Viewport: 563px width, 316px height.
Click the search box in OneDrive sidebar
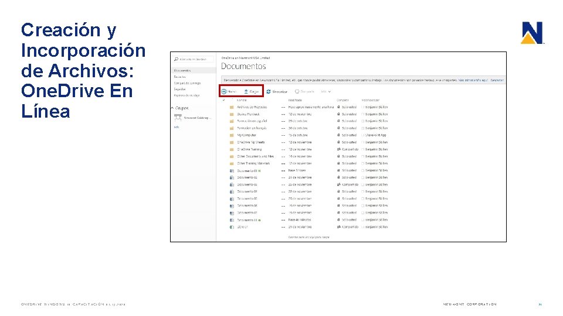[194, 59]
